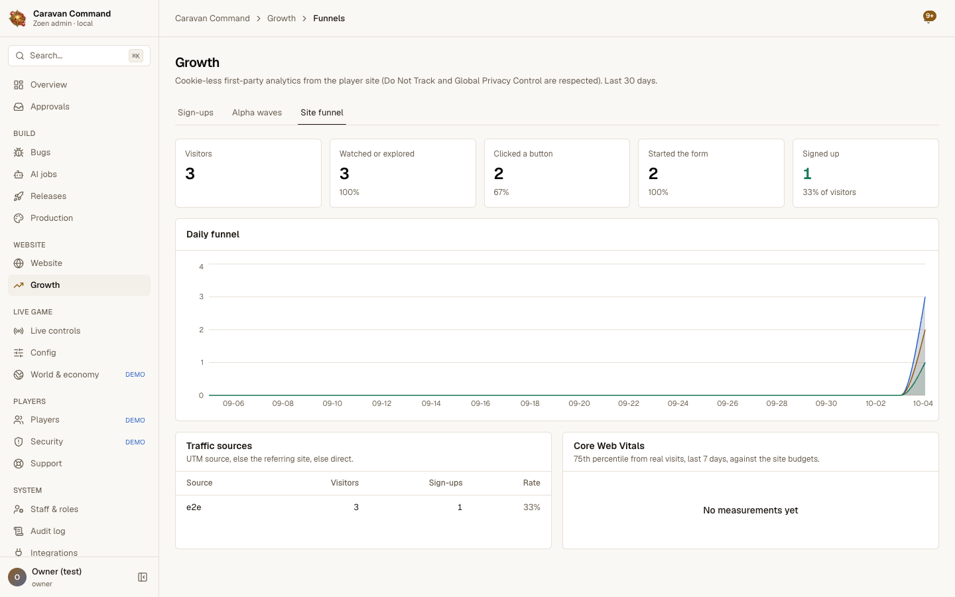Click the Support lifebuoy icon

[x=19, y=464]
